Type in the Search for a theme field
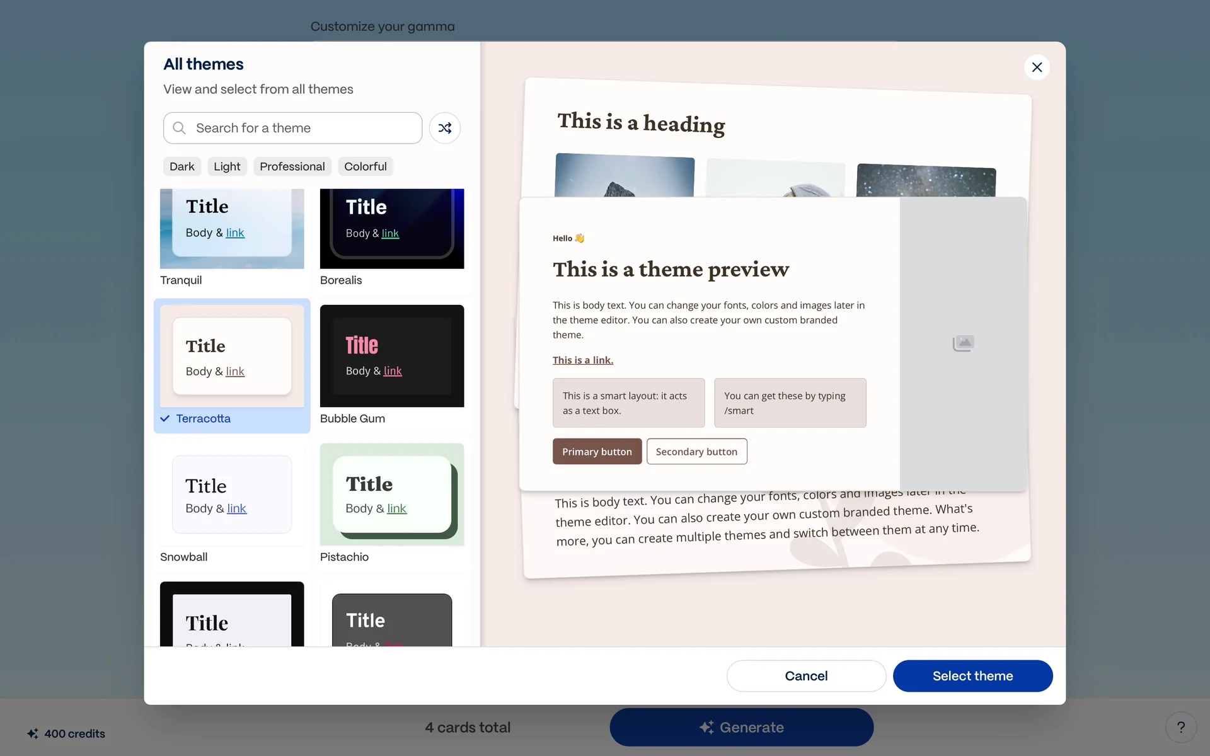 pyautogui.click(x=302, y=128)
